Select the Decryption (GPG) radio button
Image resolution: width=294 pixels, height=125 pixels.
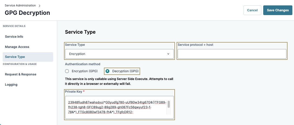(x=107, y=71)
